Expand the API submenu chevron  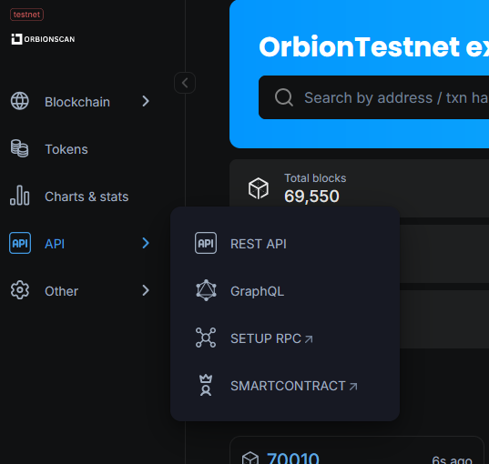pyautogui.click(x=146, y=243)
